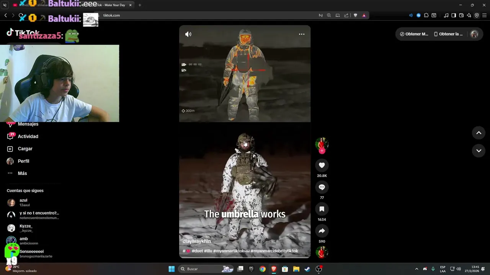Open the profile avatar menu at top right

coord(474,34)
